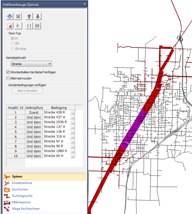Screen dimensions: 192x214
Task: Click purple highlighted road segment on map
Action: [x=134, y=130]
